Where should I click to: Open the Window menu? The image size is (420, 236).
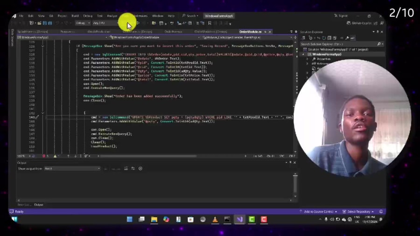click(x=158, y=16)
